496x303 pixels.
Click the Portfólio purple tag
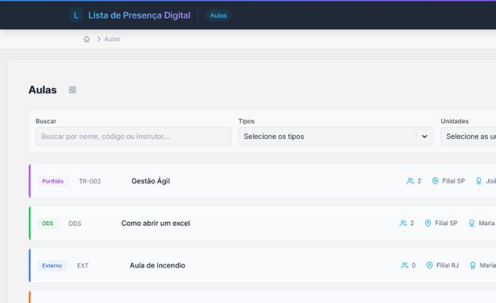[52, 181]
